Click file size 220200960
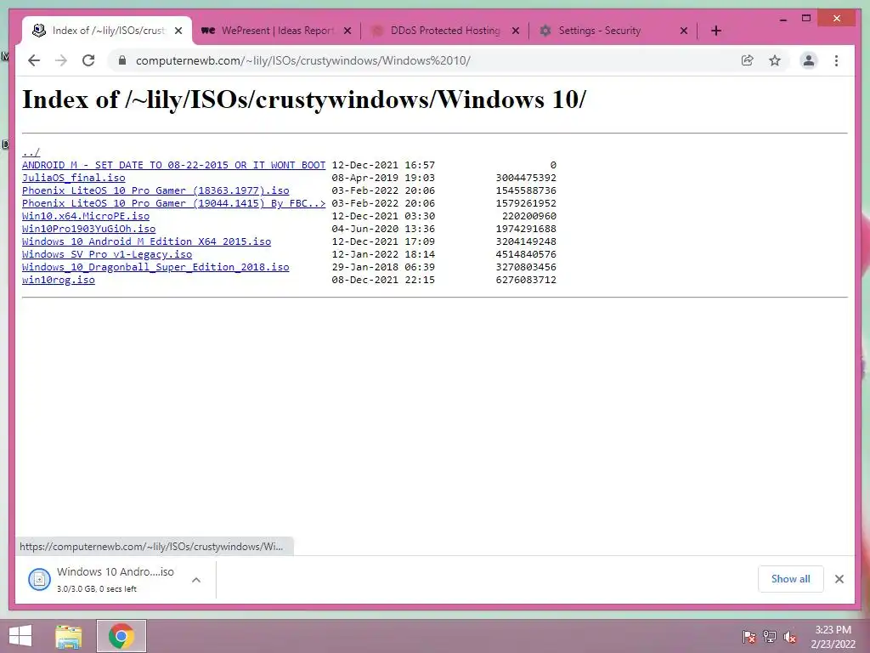This screenshot has height=653, width=870. coord(529,216)
